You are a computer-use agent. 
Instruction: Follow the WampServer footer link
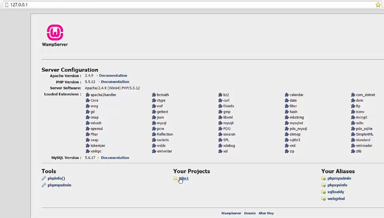point(231,213)
